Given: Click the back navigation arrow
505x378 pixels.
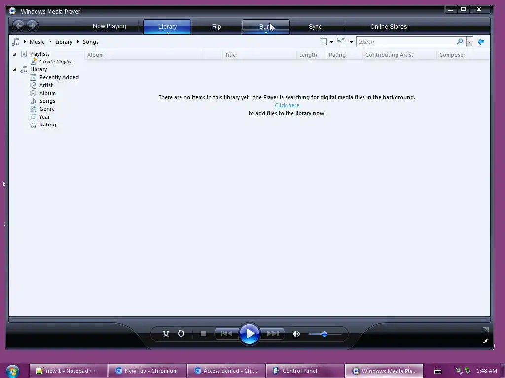Looking at the screenshot, I should (x=19, y=26).
